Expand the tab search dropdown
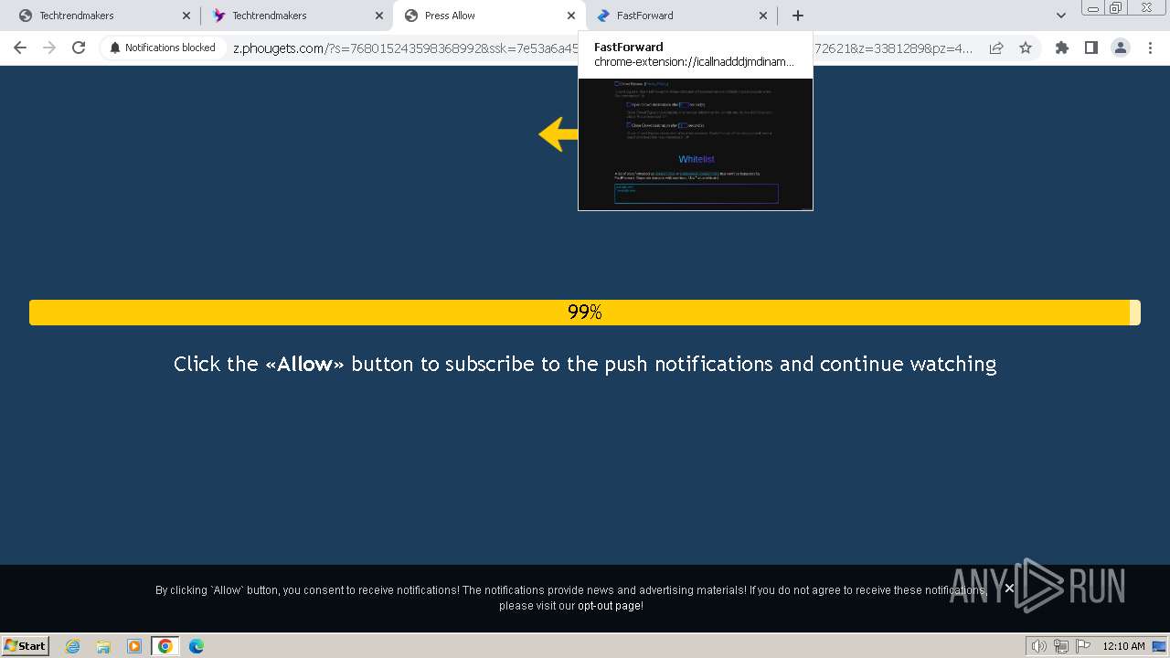Image resolution: width=1170 pixels, height=658 pixels. (x=1060, y=16)
